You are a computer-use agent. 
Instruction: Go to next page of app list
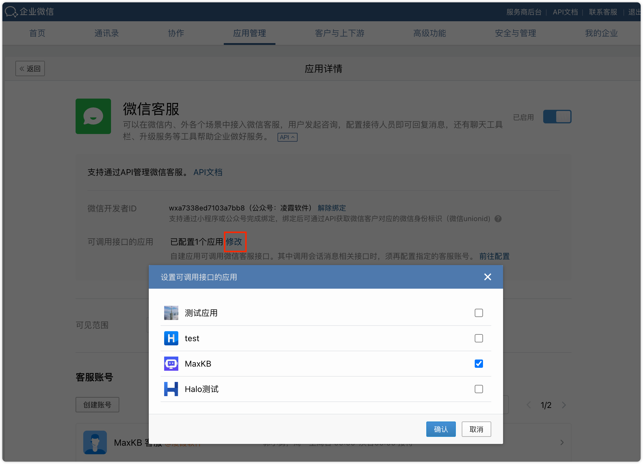pos(564,405)
